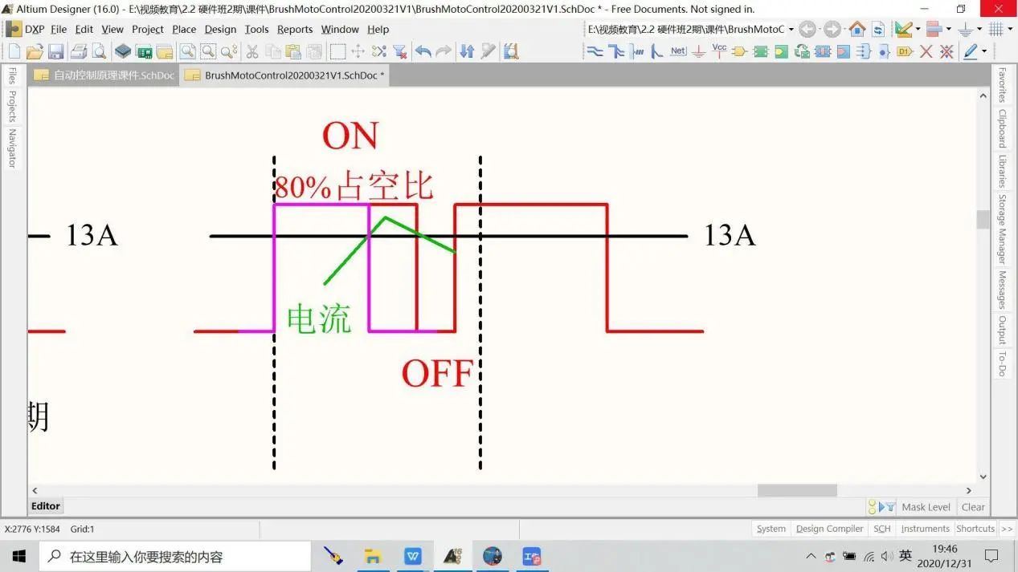Expand the pencil highlight tool dropdown arrow

point(984,51)
